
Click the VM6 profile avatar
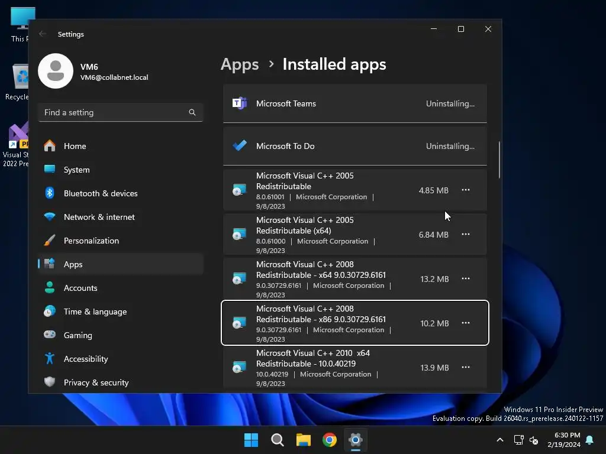click(x=56, y=71)
